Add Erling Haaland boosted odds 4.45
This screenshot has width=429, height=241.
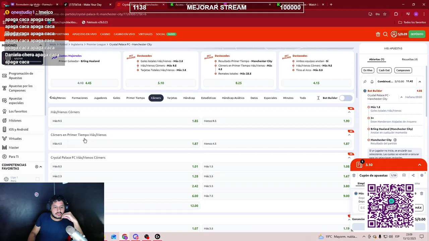(x=84, y=83)
